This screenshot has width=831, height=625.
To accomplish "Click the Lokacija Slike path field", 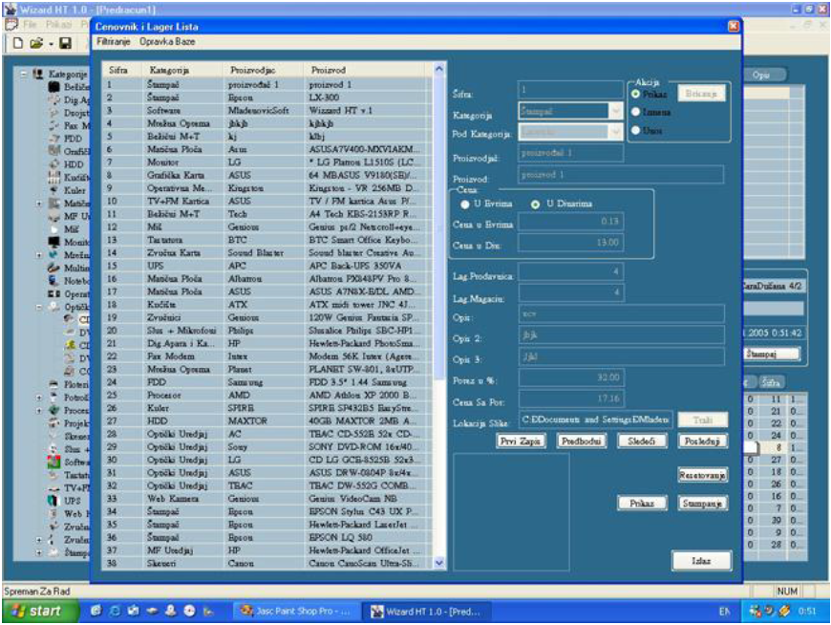I will coord(596,420).
